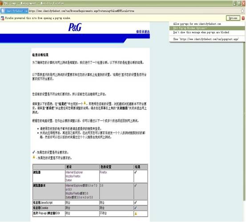Screen dimensions: 246x222
Task: Click the blue save-and-exit link beside the P&G header
Action: pos(143,32)
